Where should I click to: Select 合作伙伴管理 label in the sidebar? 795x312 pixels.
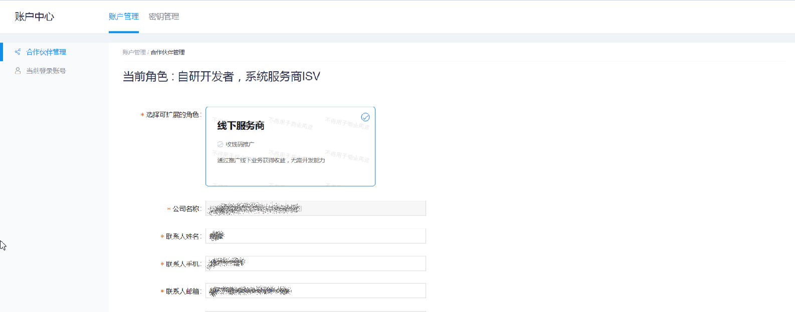[46, 52]
